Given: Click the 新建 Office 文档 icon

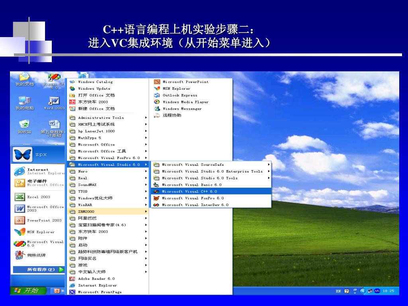Looking at the screenshot, I should click(72, 109).
